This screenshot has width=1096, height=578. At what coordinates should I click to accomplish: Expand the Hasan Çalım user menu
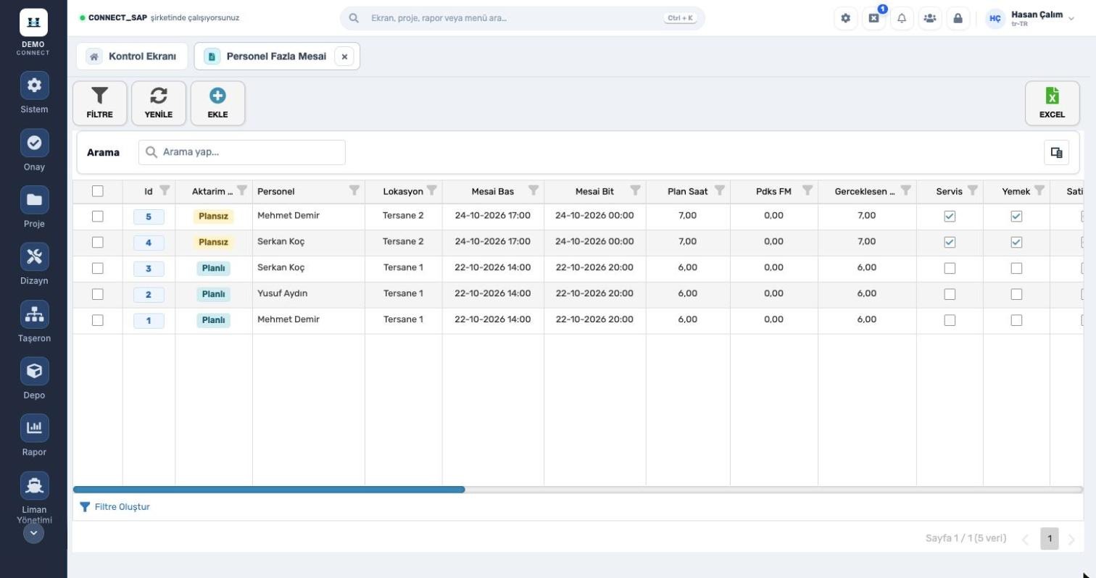coord(1030,18)
